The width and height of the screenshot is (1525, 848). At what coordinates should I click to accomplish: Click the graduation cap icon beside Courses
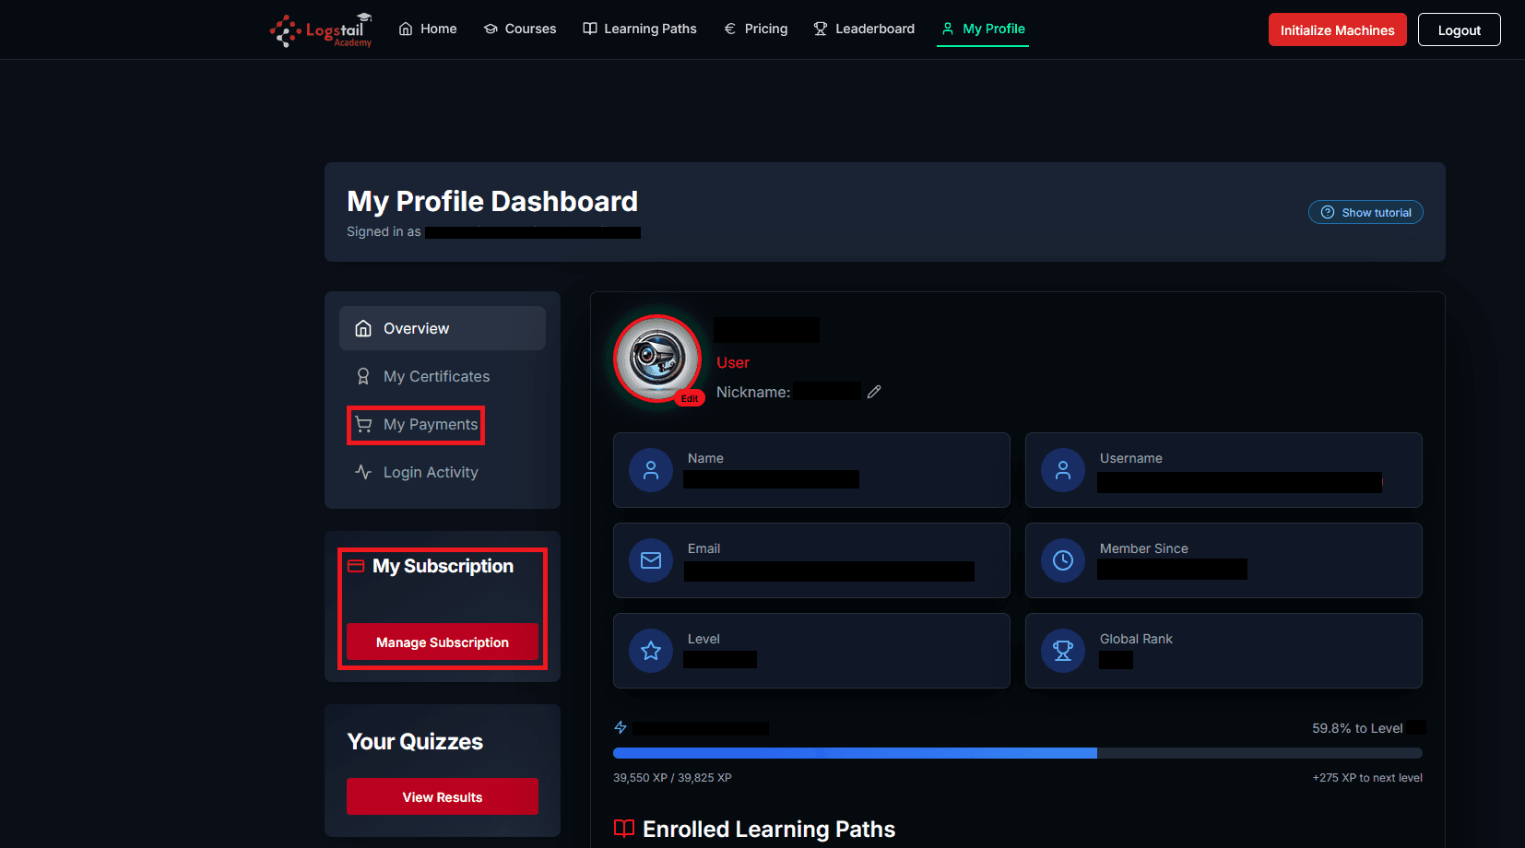pyautogui.click(x=491, y=29)
